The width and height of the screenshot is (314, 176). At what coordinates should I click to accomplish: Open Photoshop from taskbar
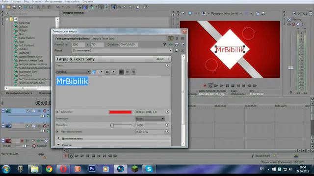[x=92, y=169]
